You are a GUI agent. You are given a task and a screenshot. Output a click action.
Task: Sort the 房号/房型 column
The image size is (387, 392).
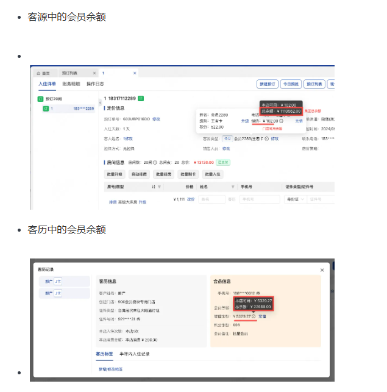click(154, 187)
